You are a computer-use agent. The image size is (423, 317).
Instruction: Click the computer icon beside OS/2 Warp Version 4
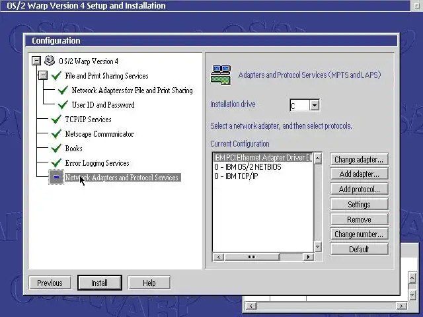tap(50, 61)
